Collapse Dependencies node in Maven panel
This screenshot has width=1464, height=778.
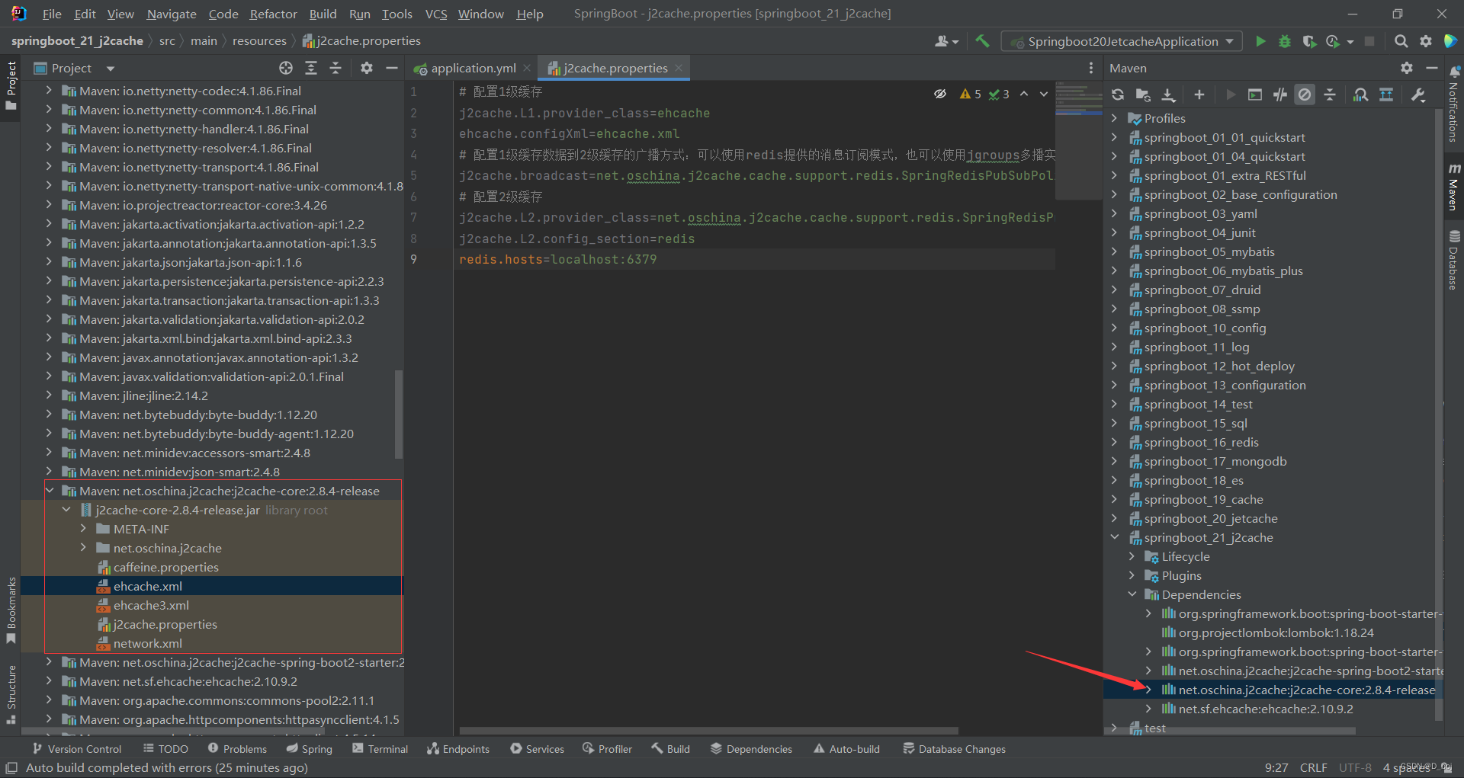[x=1132, y=594]
